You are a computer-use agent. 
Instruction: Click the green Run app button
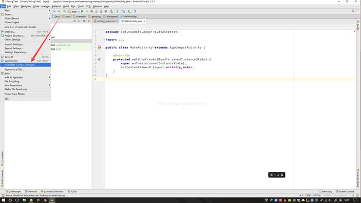click(82, 11)
